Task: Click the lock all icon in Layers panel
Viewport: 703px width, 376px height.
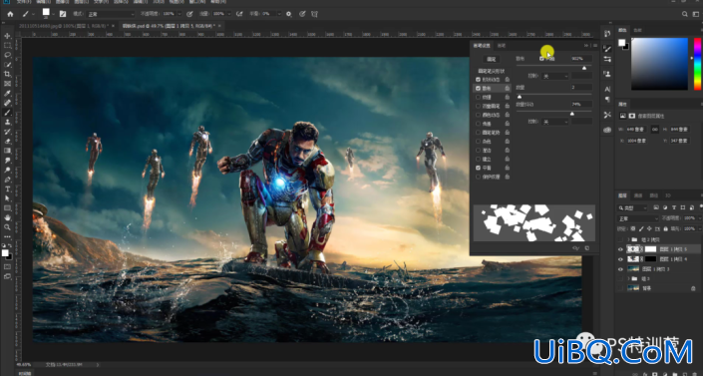Action: pos(665,228)
